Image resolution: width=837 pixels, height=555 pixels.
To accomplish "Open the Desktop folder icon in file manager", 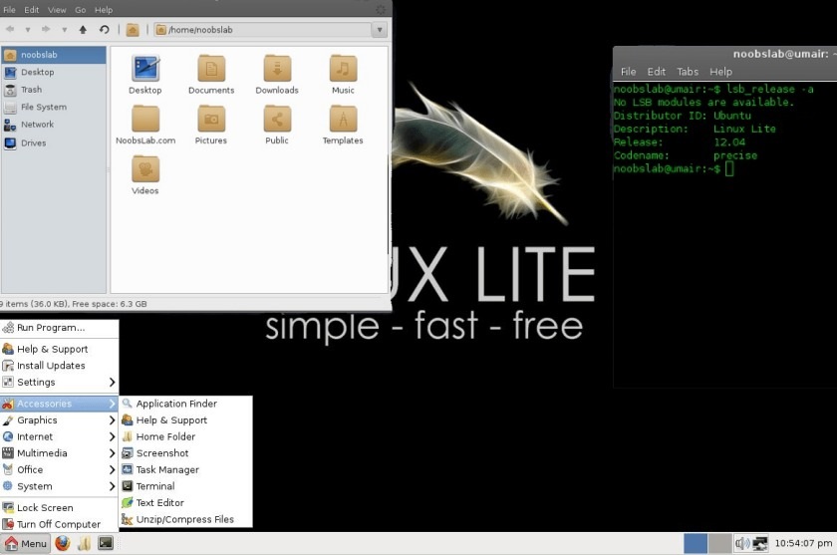I will 145,75.
